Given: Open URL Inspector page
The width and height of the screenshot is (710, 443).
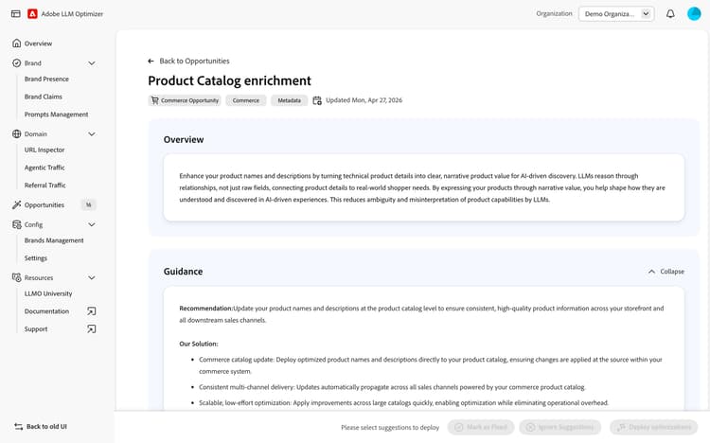Looking at the screenshot, I should 44,150.
